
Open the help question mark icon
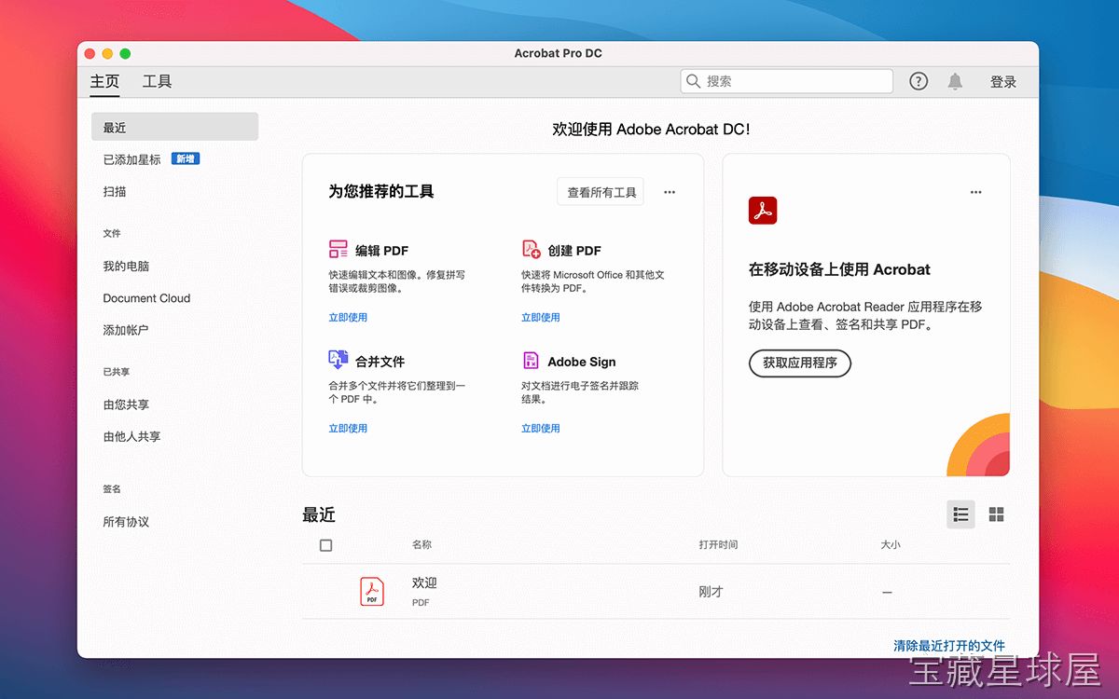click(x=919, y=81)
